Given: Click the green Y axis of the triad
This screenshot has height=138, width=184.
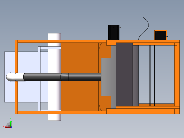Looking at the screenshot, I should 11,123.
